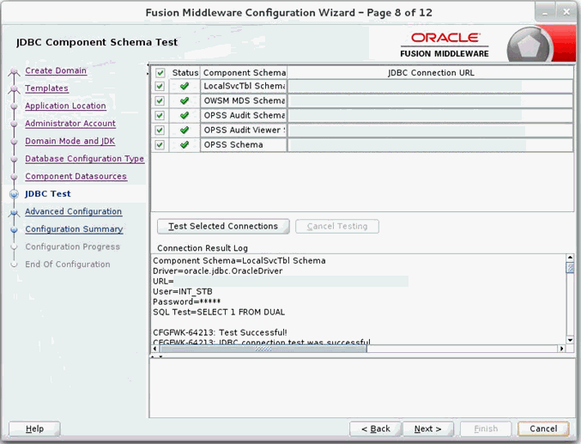Viewport: 581px width, 444px height.
Task: Go back to previous wizard page
Action: (x=375, y=429)
